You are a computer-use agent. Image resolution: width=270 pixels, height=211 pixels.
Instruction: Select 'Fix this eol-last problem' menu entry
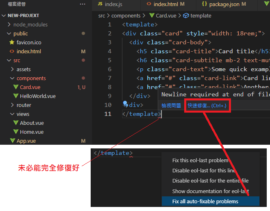coord(210,161)
